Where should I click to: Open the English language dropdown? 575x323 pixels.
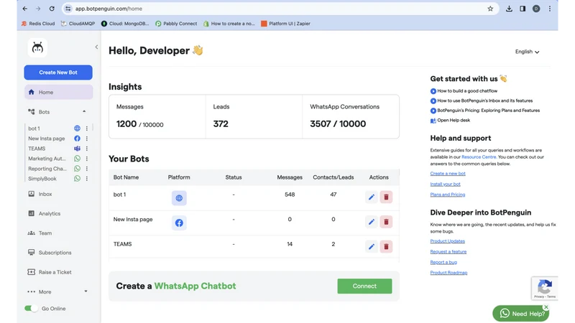pos(527,52)
